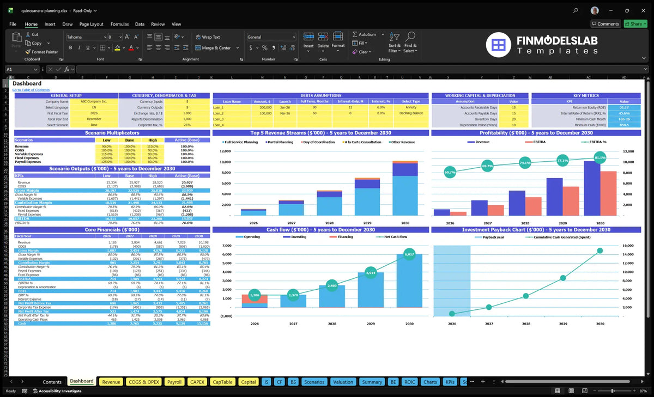Image resolution: width=654 pixels, height=397 pixels.
Task: Click the Copy icon in Clipboard
Action: click(28, 43)
